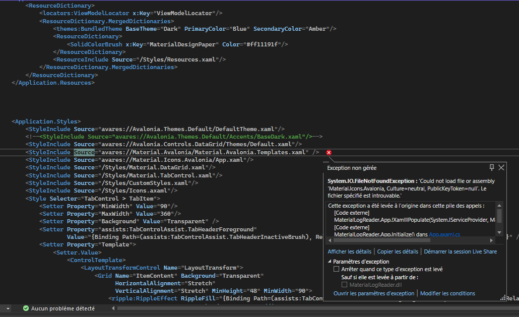
Task: Click the 'LayoutTransformControl' tag
Action: [x=122, y=268]
